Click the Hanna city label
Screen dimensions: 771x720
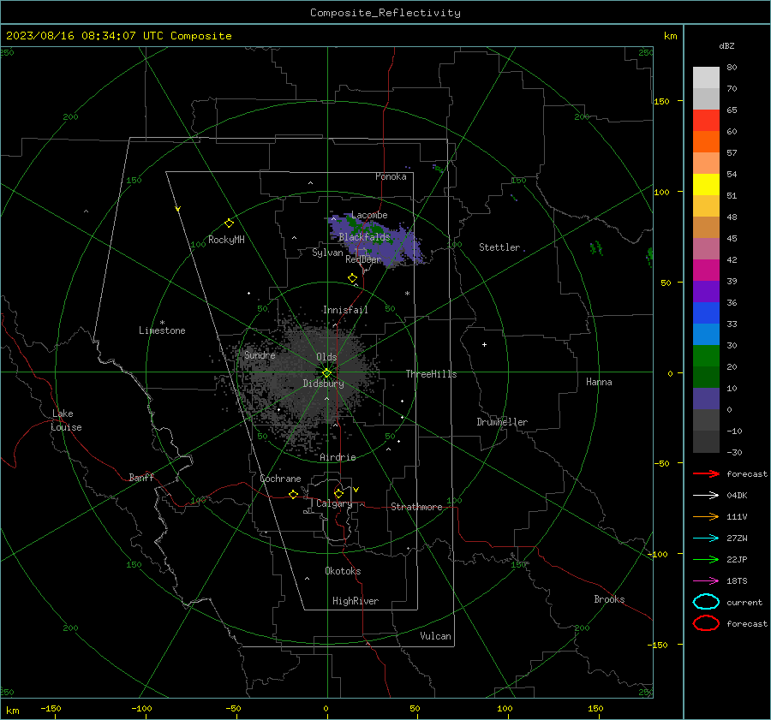(599, 382)
